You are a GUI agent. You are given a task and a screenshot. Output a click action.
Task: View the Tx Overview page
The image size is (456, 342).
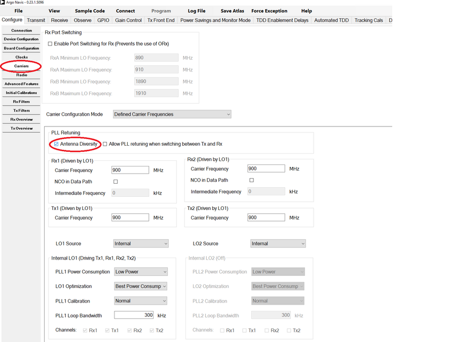coord(21,128)
